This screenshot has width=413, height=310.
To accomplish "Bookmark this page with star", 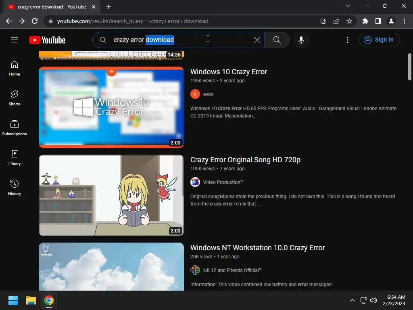I will click(x=349, y=21).
